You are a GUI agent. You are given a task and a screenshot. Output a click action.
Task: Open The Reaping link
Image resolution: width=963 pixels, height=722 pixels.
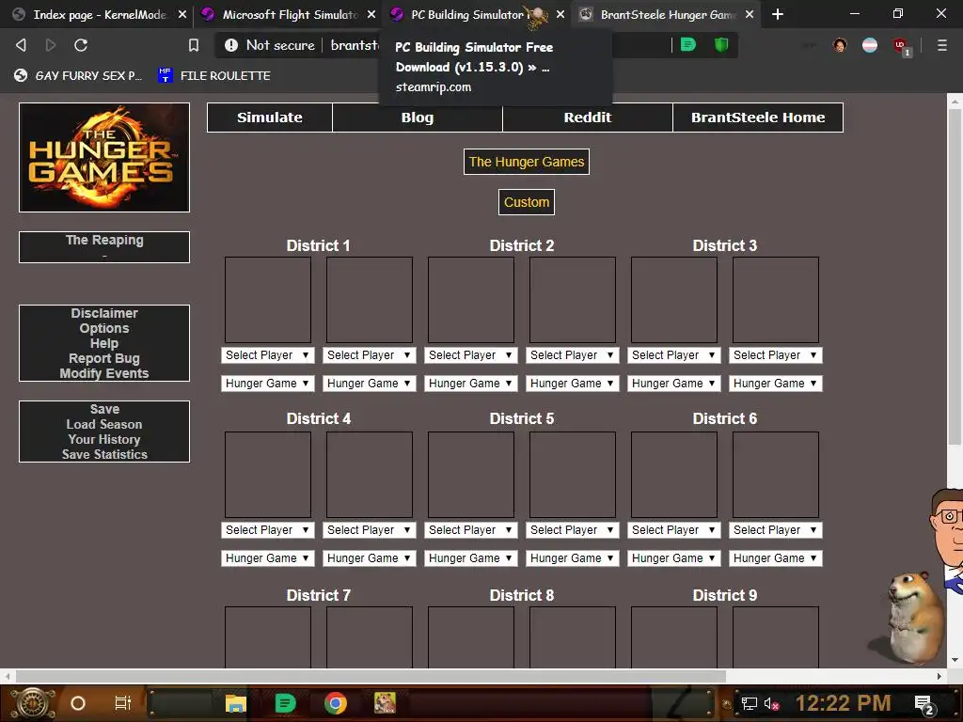click(104, 240)
